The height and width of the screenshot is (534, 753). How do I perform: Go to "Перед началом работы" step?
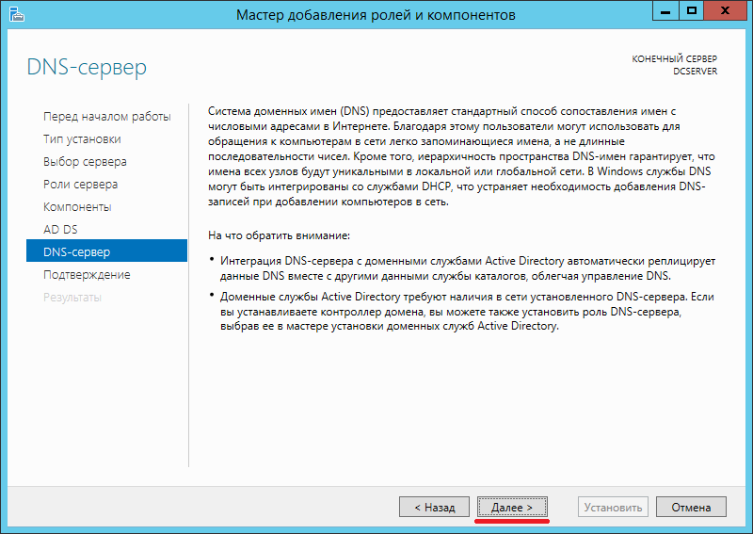tap(107, 117)
